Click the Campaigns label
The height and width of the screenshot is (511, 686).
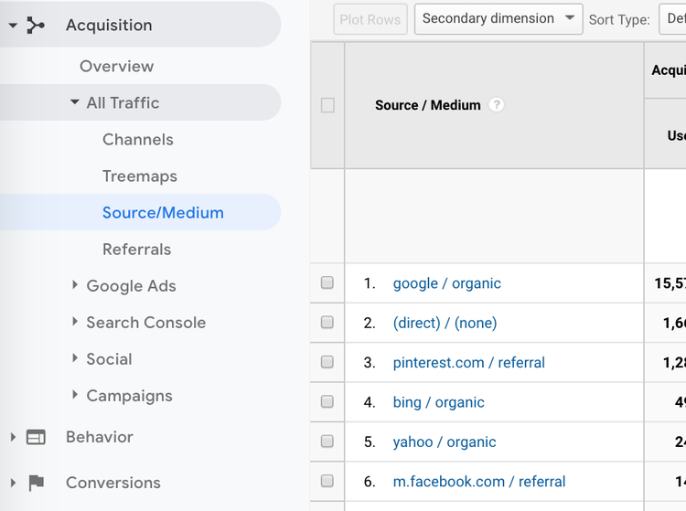[130, 396]
